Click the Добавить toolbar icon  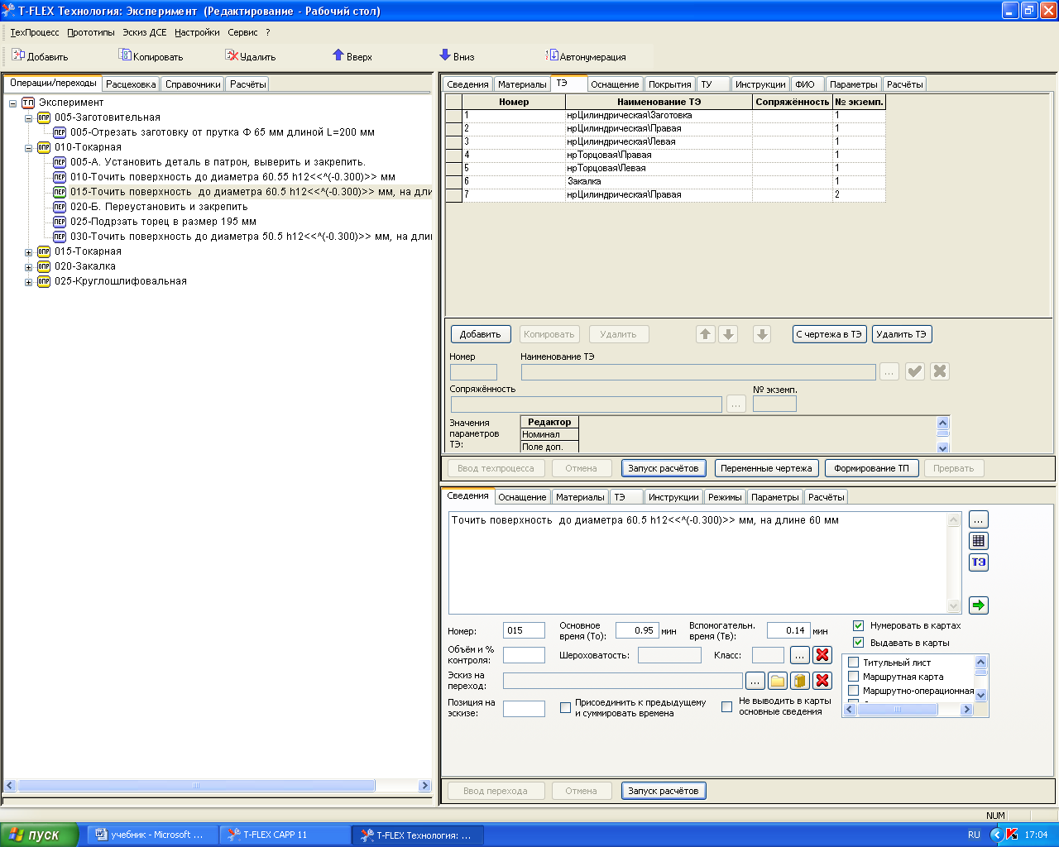click(x=18, y=55)
